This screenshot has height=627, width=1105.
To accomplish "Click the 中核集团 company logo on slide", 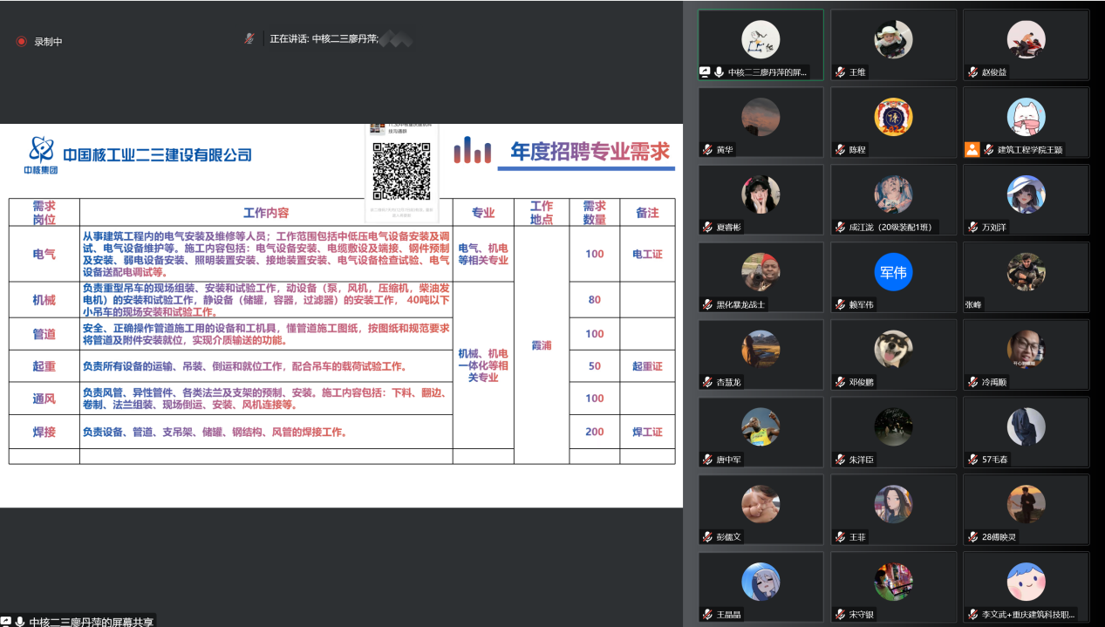I will (41, 155).
